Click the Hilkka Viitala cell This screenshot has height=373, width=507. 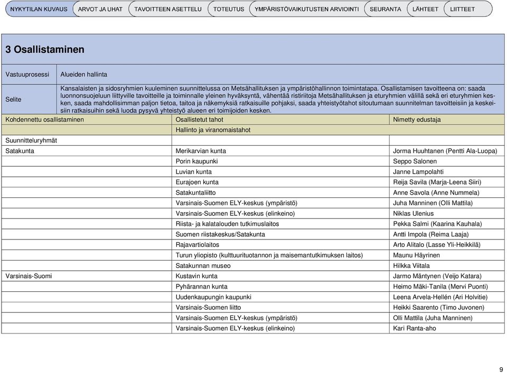pos(447,266)
